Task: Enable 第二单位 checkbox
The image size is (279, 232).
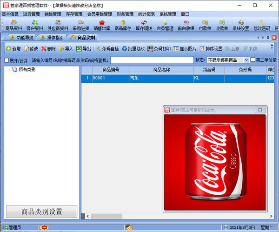Action: click(253, 60)
